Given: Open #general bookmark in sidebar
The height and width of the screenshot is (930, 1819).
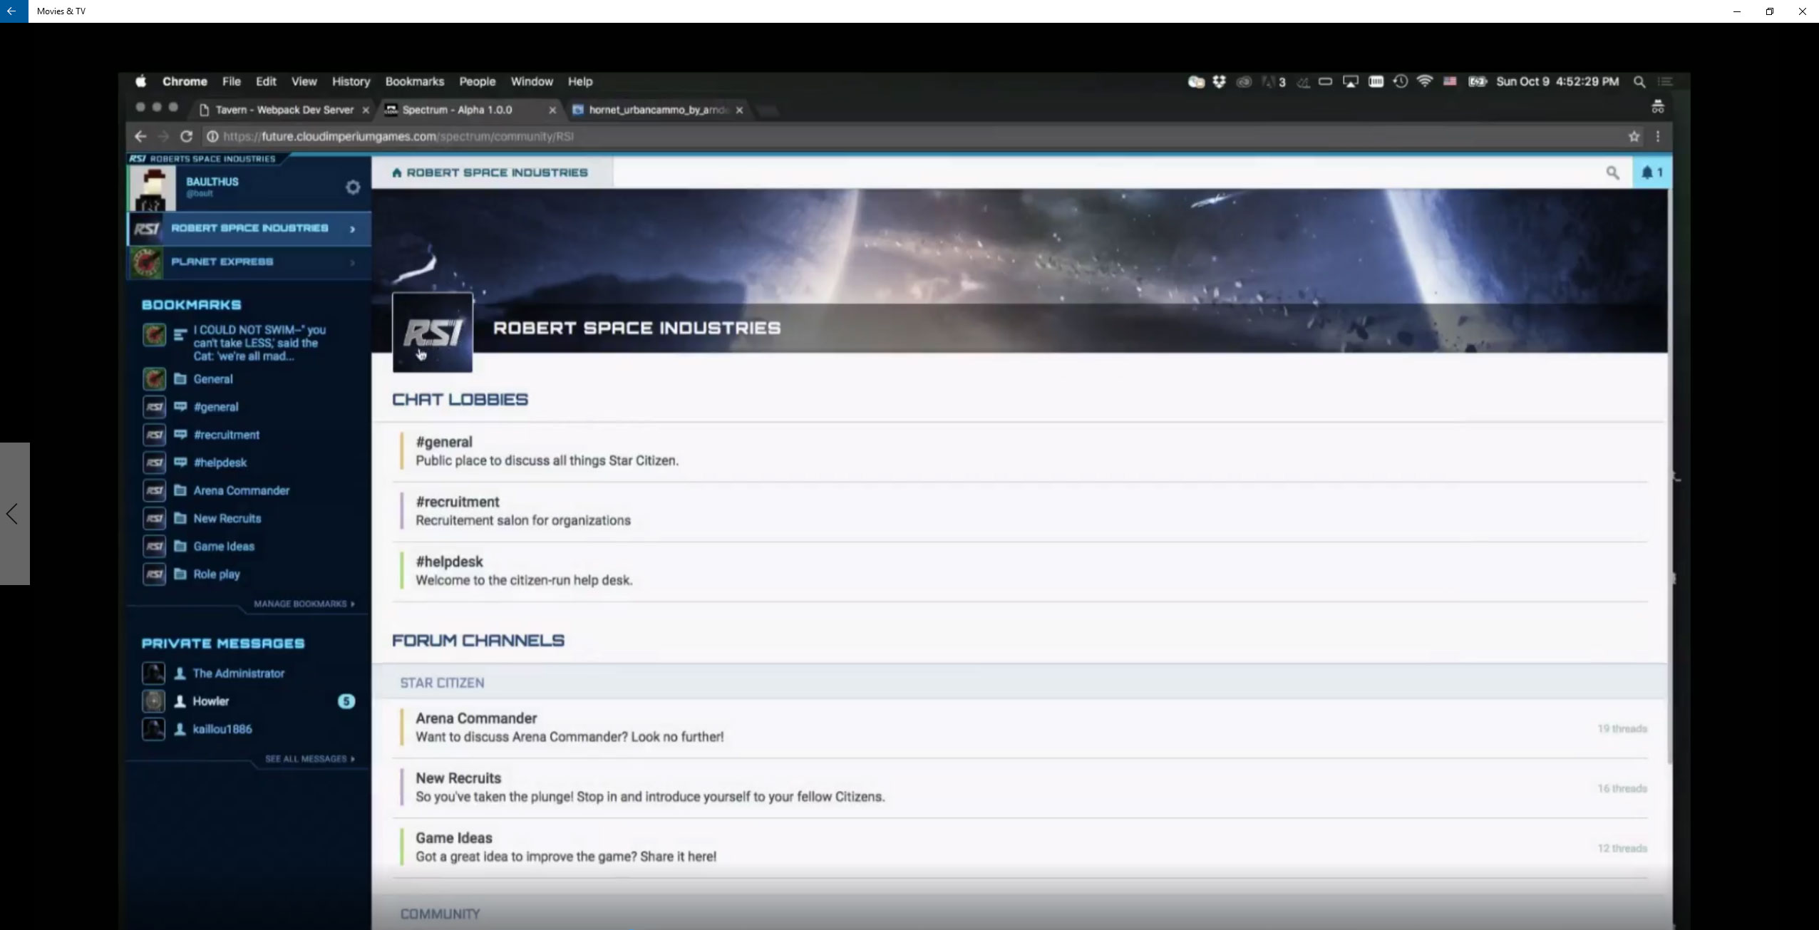Looking at the screenshot, I should tap(216, 407).
